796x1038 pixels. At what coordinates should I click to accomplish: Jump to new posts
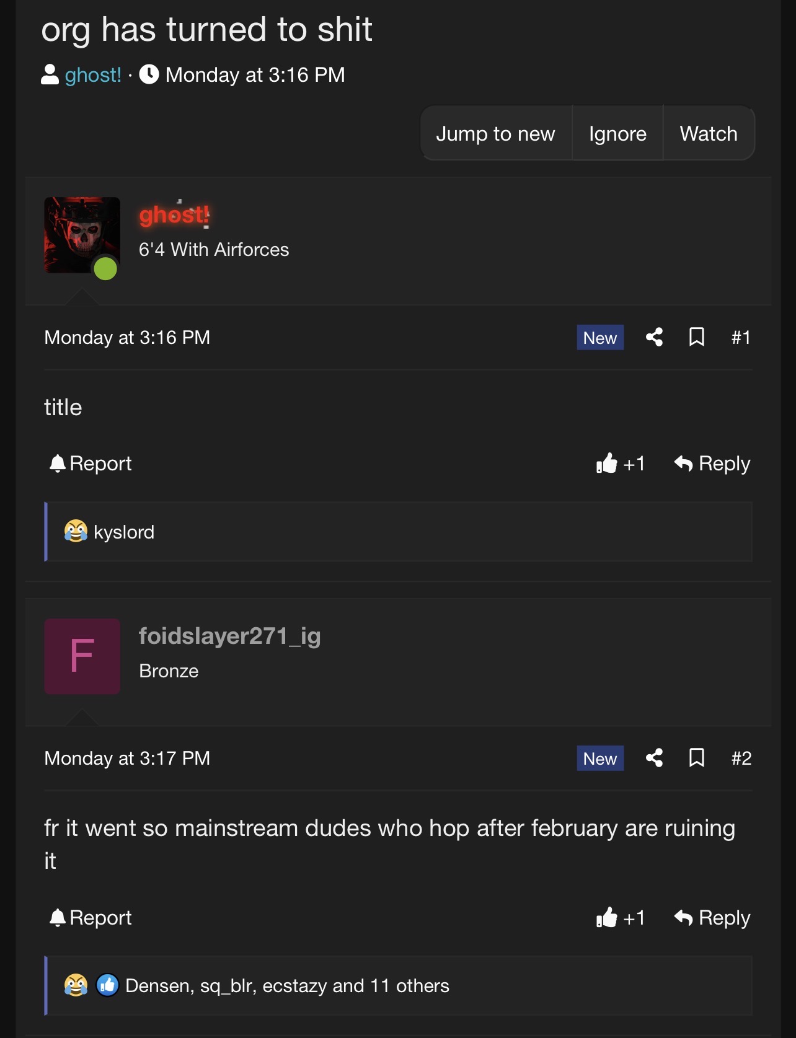[495, 134]
